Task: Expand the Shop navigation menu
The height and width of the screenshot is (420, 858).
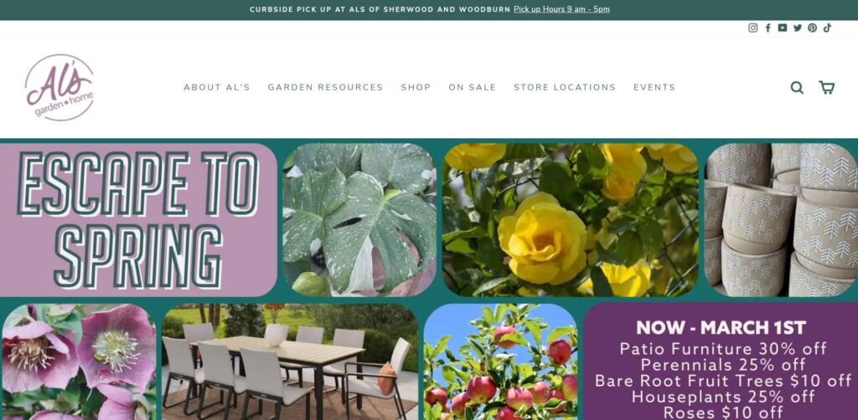Action: click(416, 87)
